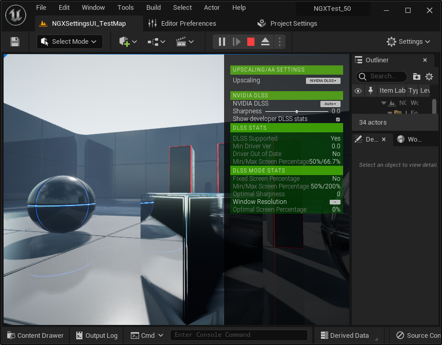Open the Output Log
The image size is (442, 345).
(97, 335)
